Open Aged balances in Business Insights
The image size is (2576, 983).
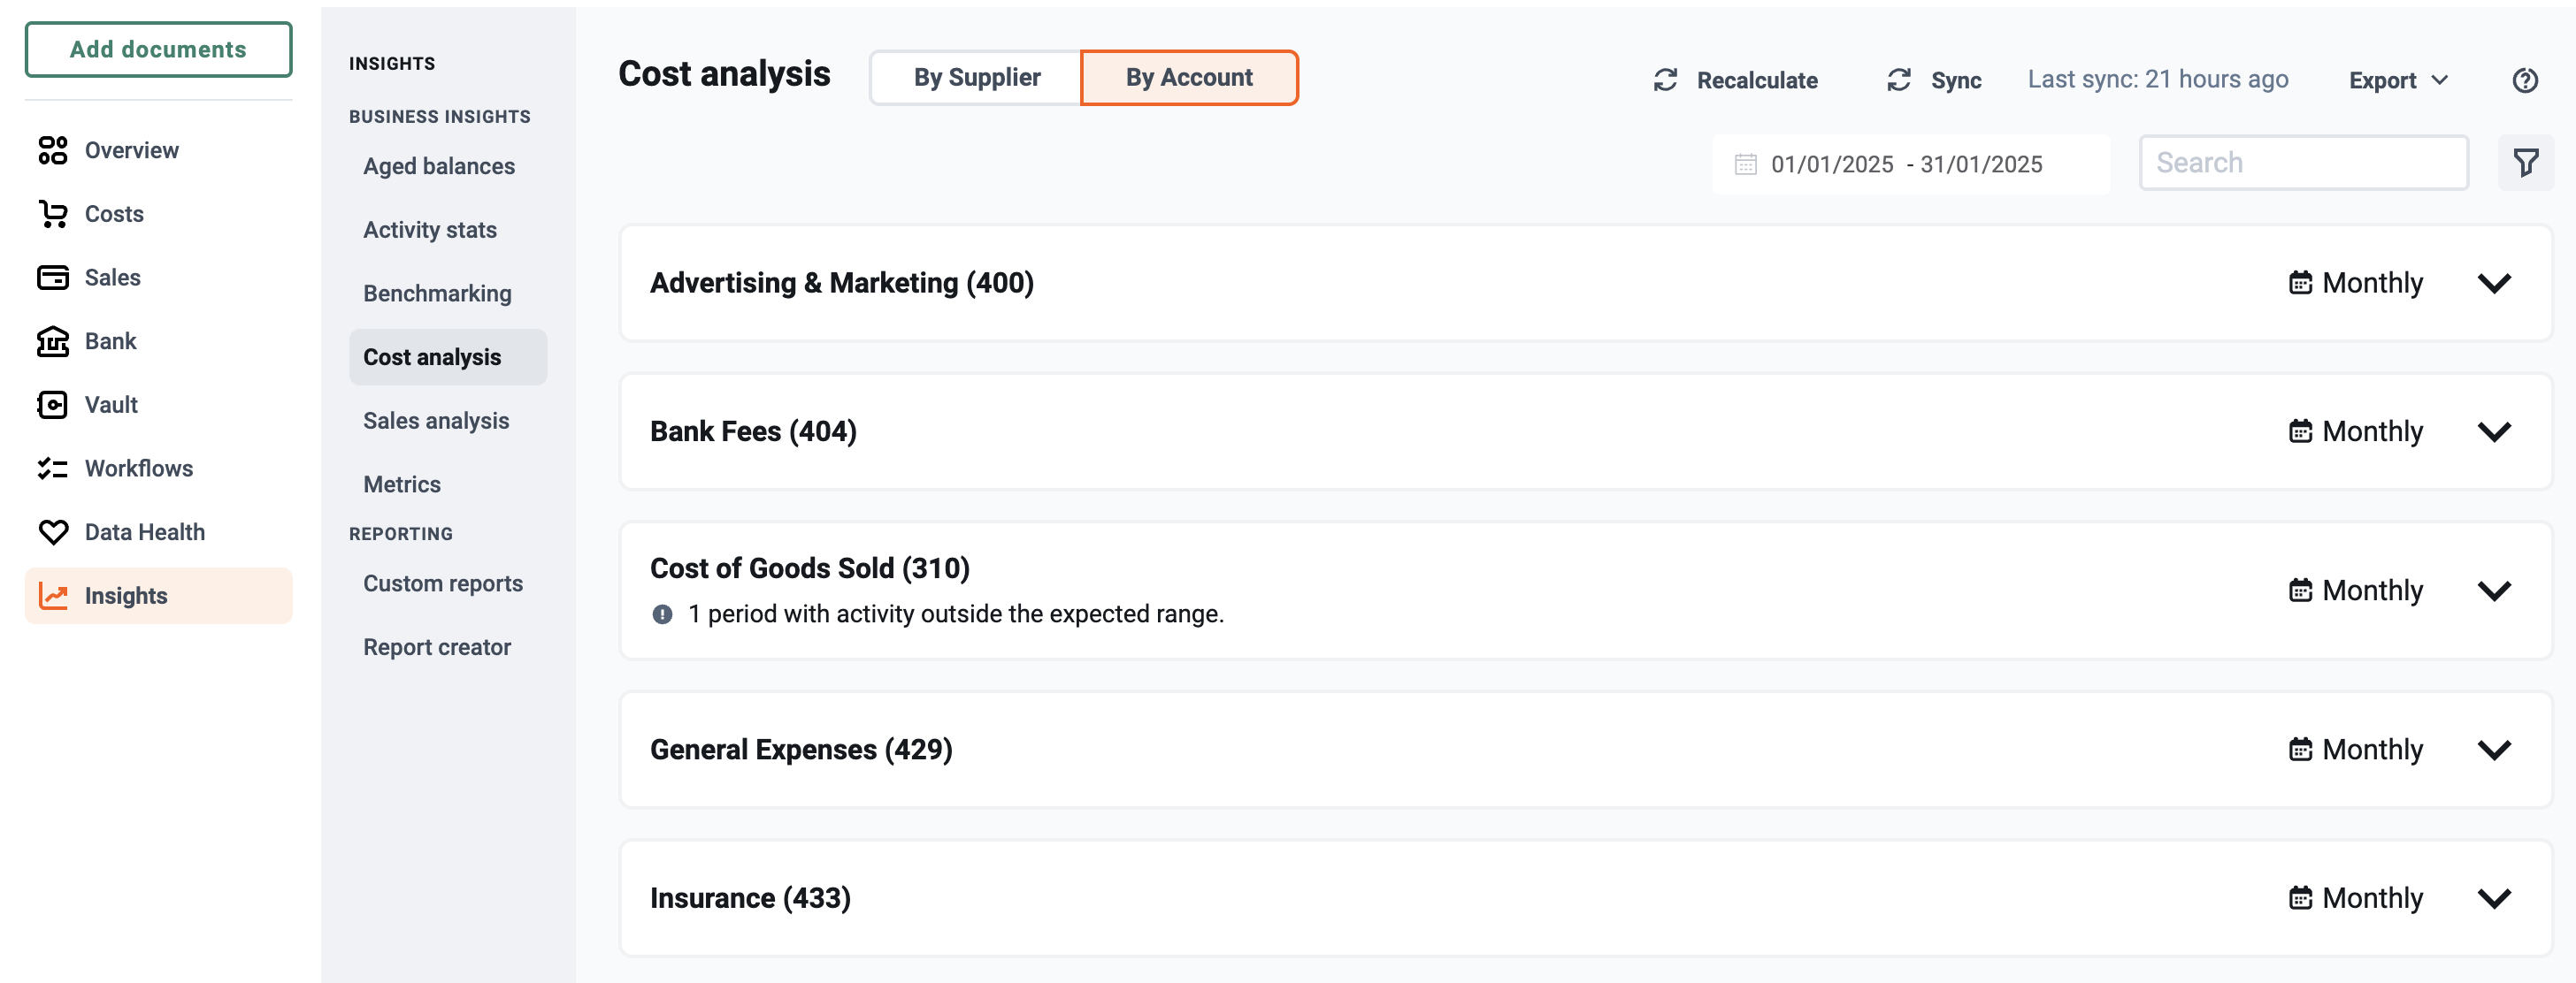[439, 166]
